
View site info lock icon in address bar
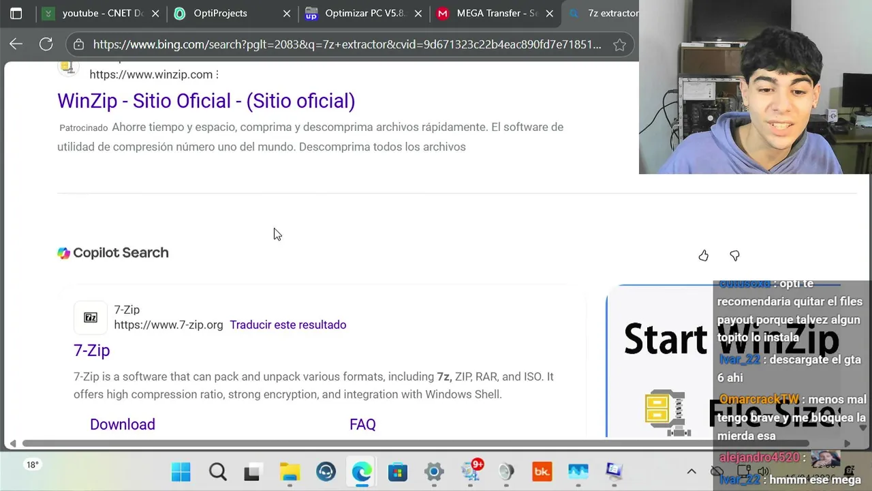(x=79, y=44)
